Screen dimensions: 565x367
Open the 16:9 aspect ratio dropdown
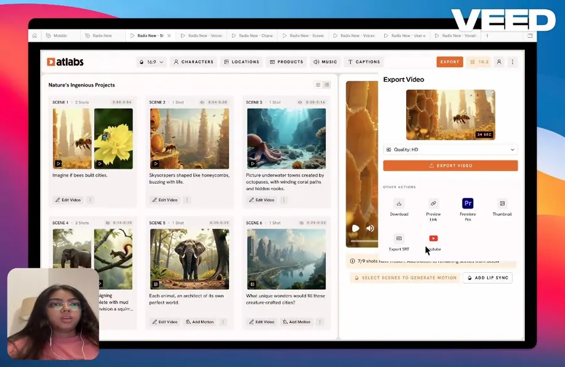click(151, 62)
